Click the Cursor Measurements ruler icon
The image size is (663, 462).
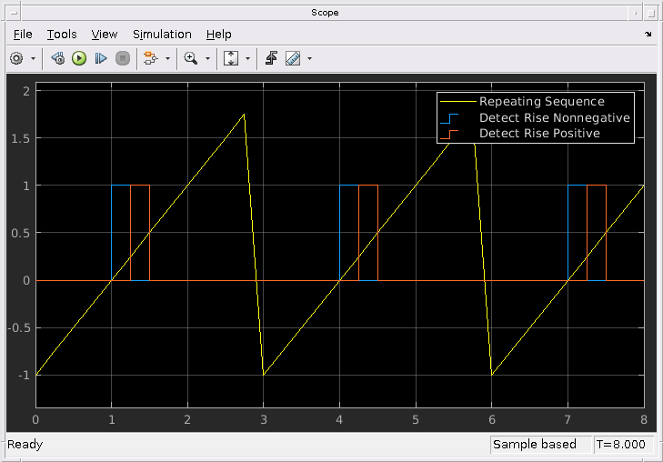(x=293, y=58)
